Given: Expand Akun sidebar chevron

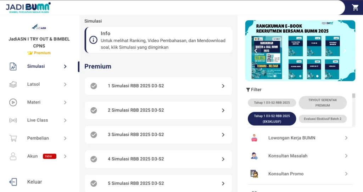Looking at the screenshot, I should pyautogui.click(x=65, y=156).
